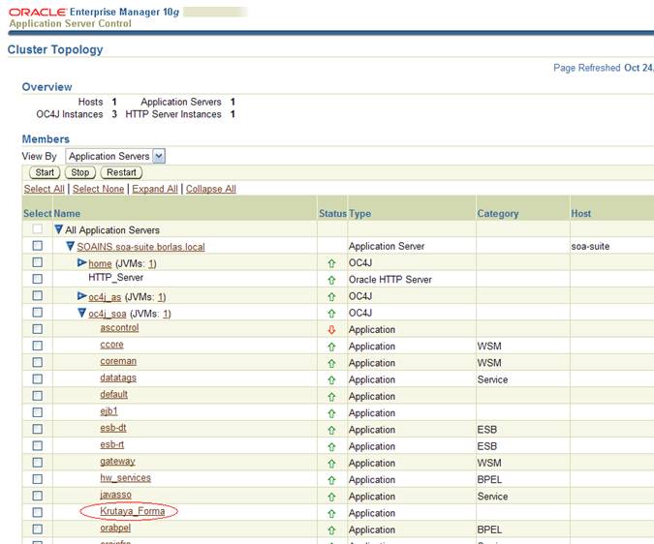Viewport: 654px width, 544px height.
Task: Open the datatags application link
Action: point(118,378)
